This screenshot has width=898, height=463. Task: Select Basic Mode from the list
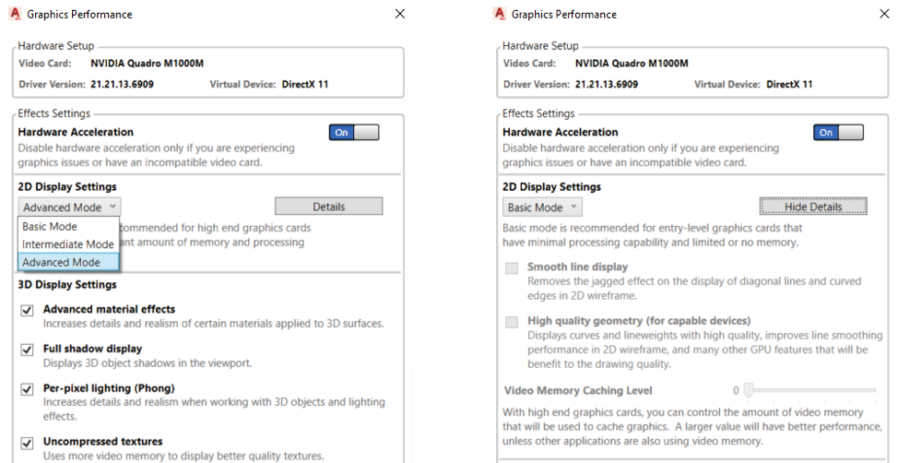(x=50, y=227)
